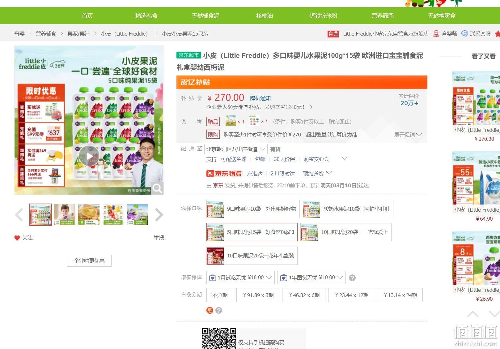Open the 核桃油 nav tab
This screenshot has width=500, height=349.
pos(265,15)
